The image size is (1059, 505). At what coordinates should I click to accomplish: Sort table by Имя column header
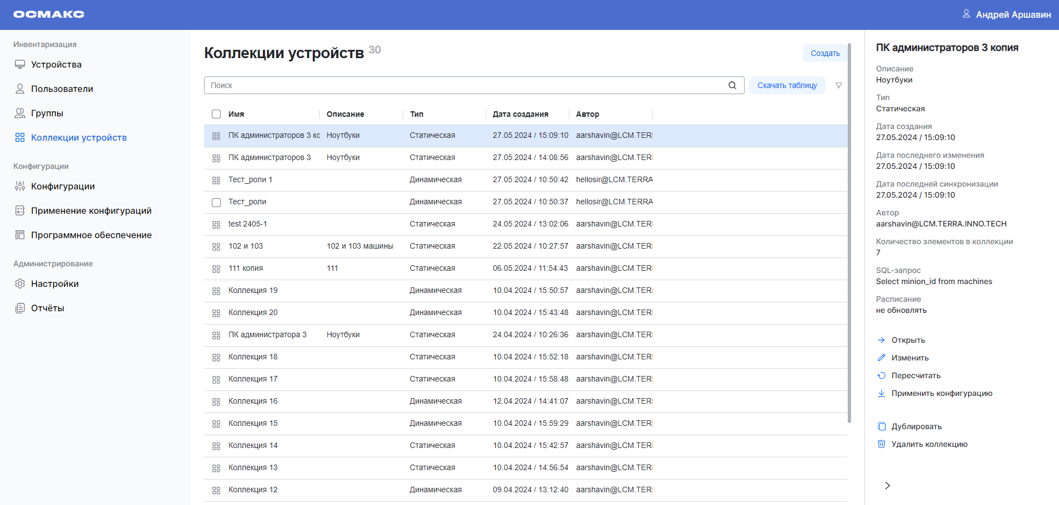pos(236,114)
